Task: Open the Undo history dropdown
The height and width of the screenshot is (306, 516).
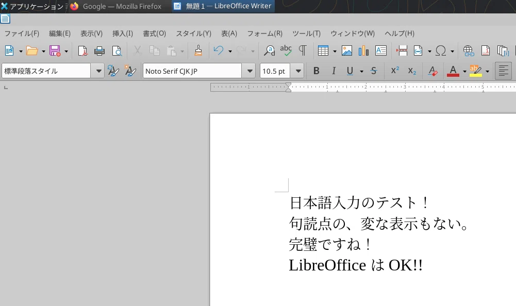Action: click(230, 52)
